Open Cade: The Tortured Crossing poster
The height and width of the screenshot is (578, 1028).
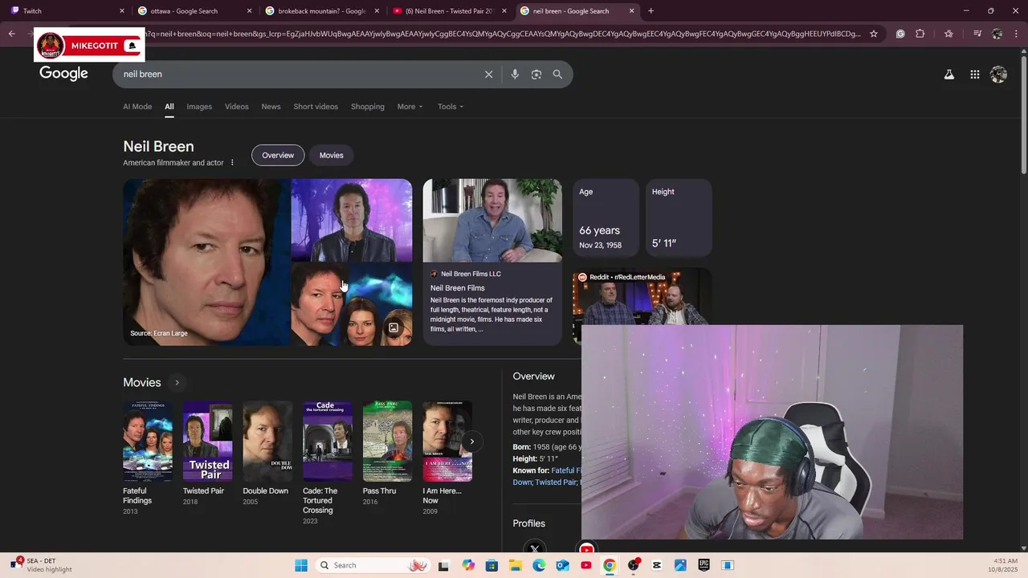click(327, 442)
